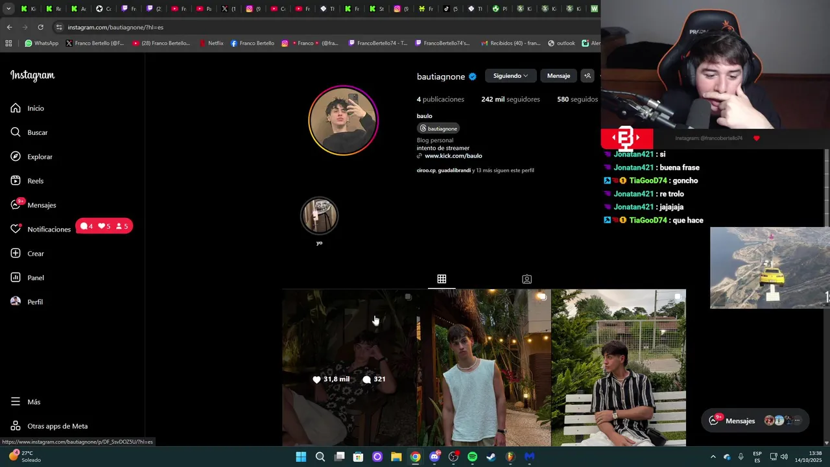Open the Más menu in sidebar
The width and height of the screenshot is (830, 467).
point(25,402)
